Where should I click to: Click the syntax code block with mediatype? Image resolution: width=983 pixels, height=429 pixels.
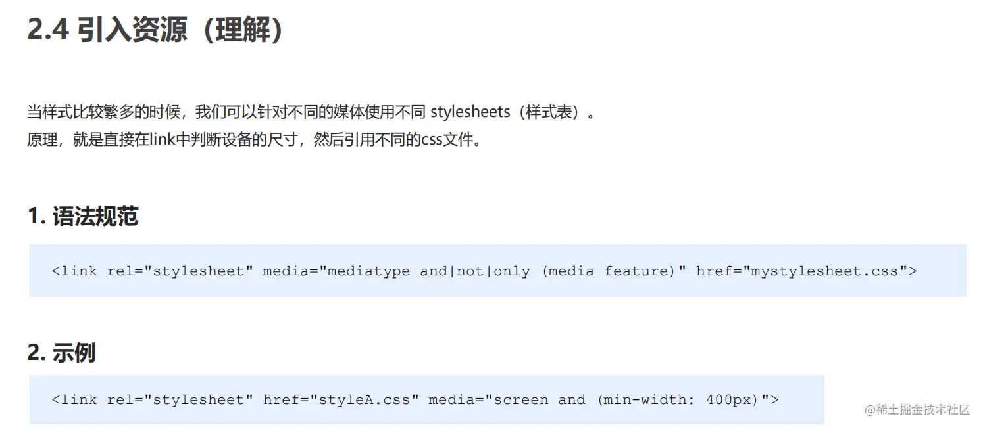(x=497, y=271)
